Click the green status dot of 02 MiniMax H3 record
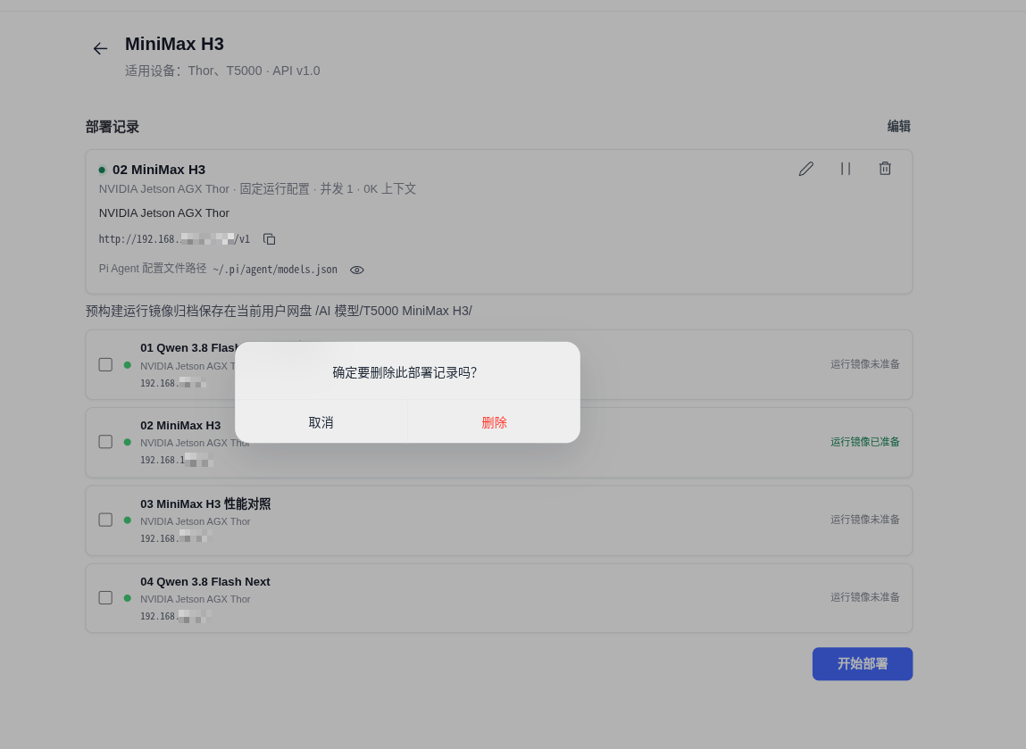This screenshot has width=1026, height=749. [x=102, y=171]
